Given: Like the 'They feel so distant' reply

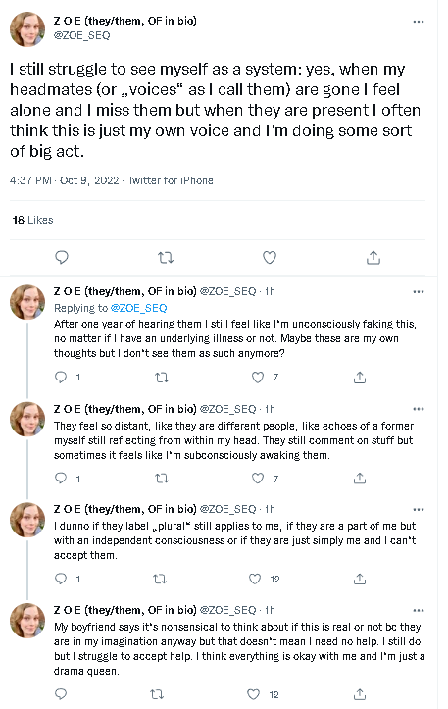Looking at the screenshot, I should click(x=258, y=478).
